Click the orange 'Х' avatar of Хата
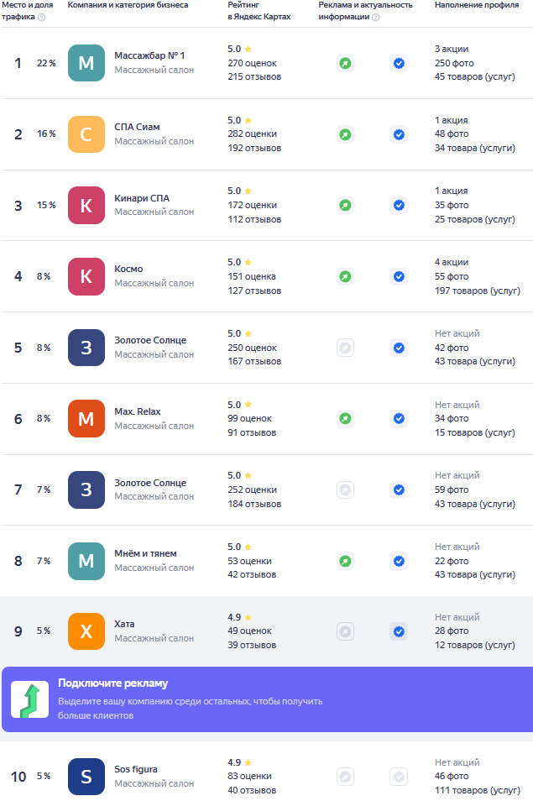This screenshot has height=801, width=533. coord(86,631)
